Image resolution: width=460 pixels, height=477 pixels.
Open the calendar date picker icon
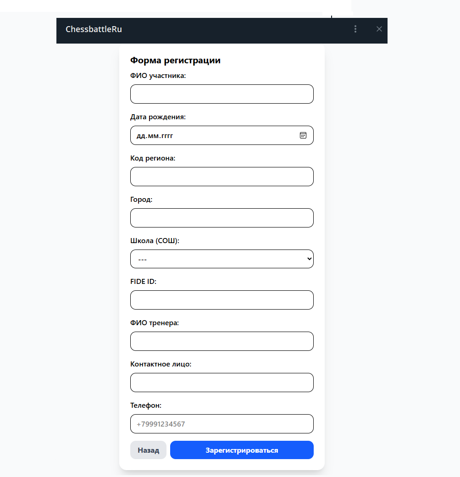tap(303, 135)
